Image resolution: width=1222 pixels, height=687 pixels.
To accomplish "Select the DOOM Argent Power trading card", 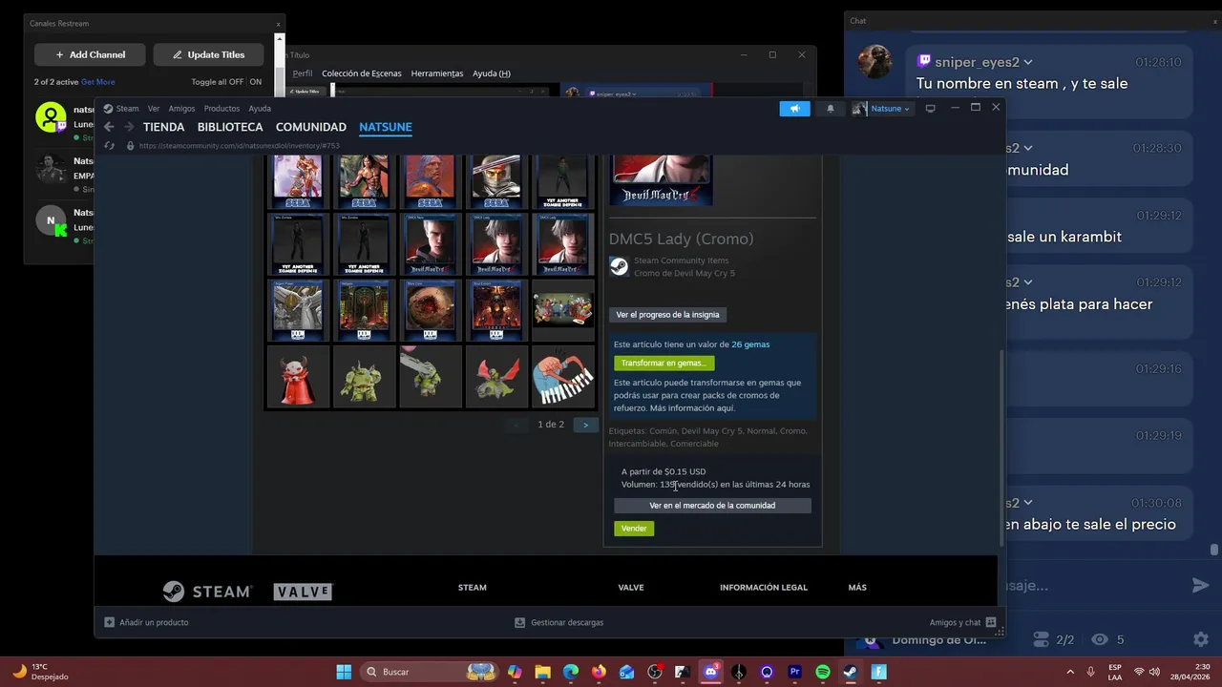I will click(298, 310).
